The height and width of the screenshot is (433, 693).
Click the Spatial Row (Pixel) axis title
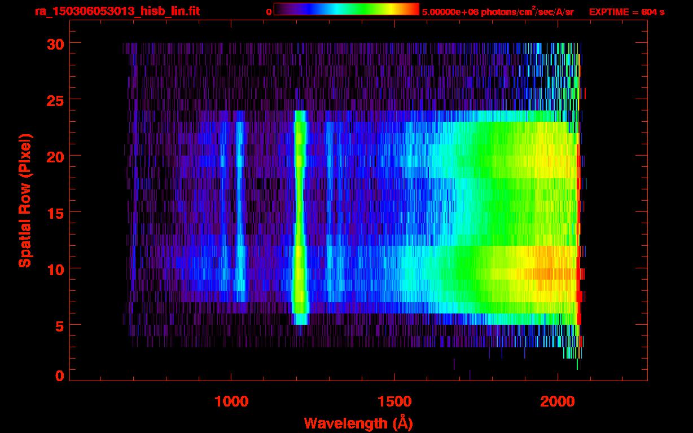[x=24, y=200]
